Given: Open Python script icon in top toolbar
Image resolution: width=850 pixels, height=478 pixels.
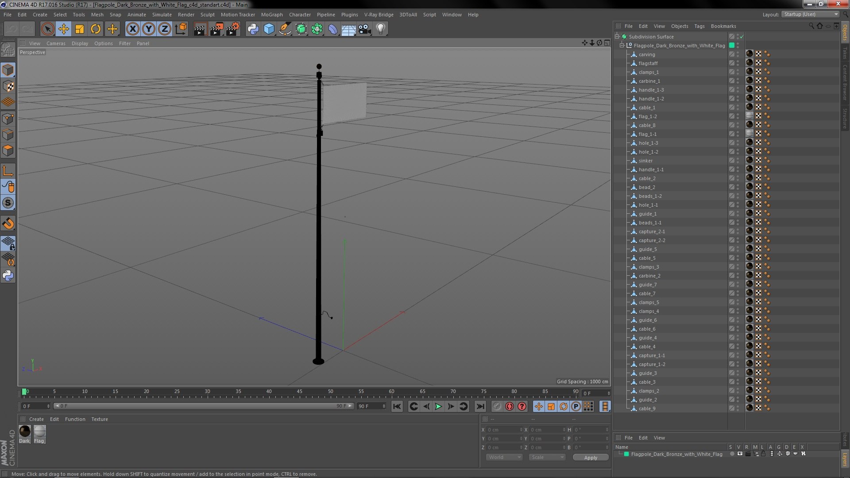Looking at the screenshot, I should pos(253,29).
